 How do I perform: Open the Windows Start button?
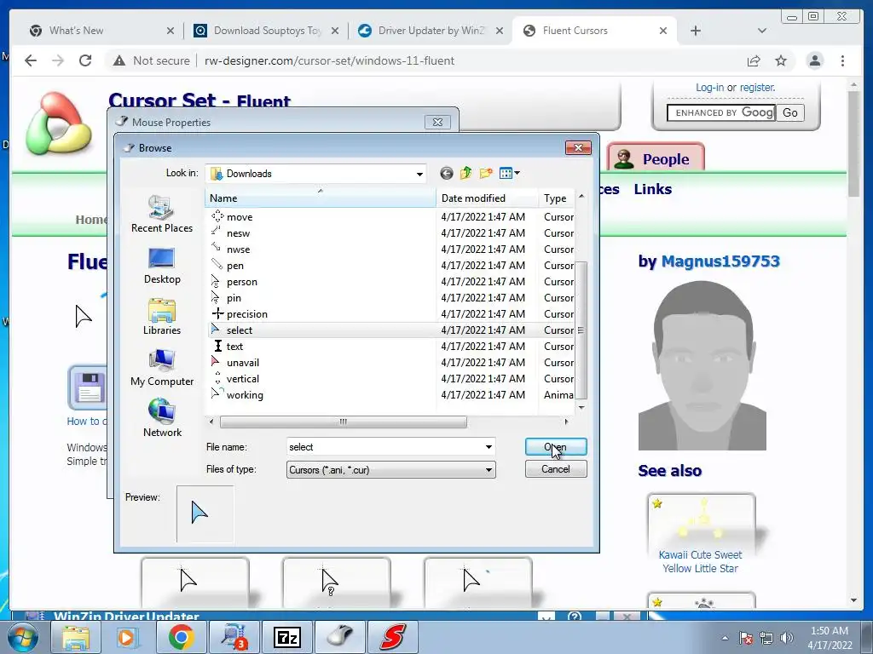point(23,637)
